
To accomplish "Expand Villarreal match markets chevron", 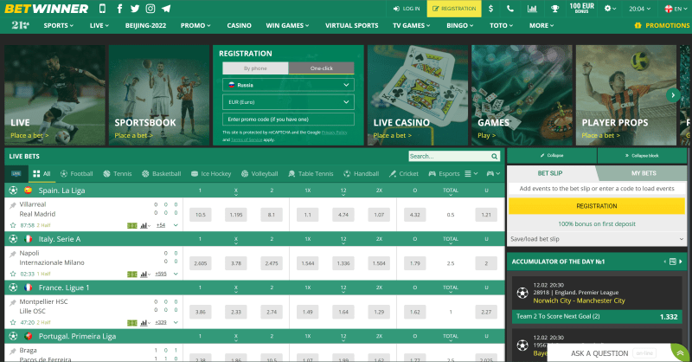I will pyautogui.click(x=176, y=225).
